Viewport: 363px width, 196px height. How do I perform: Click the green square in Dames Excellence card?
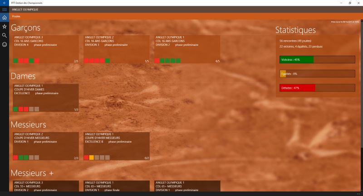point(15,109)
